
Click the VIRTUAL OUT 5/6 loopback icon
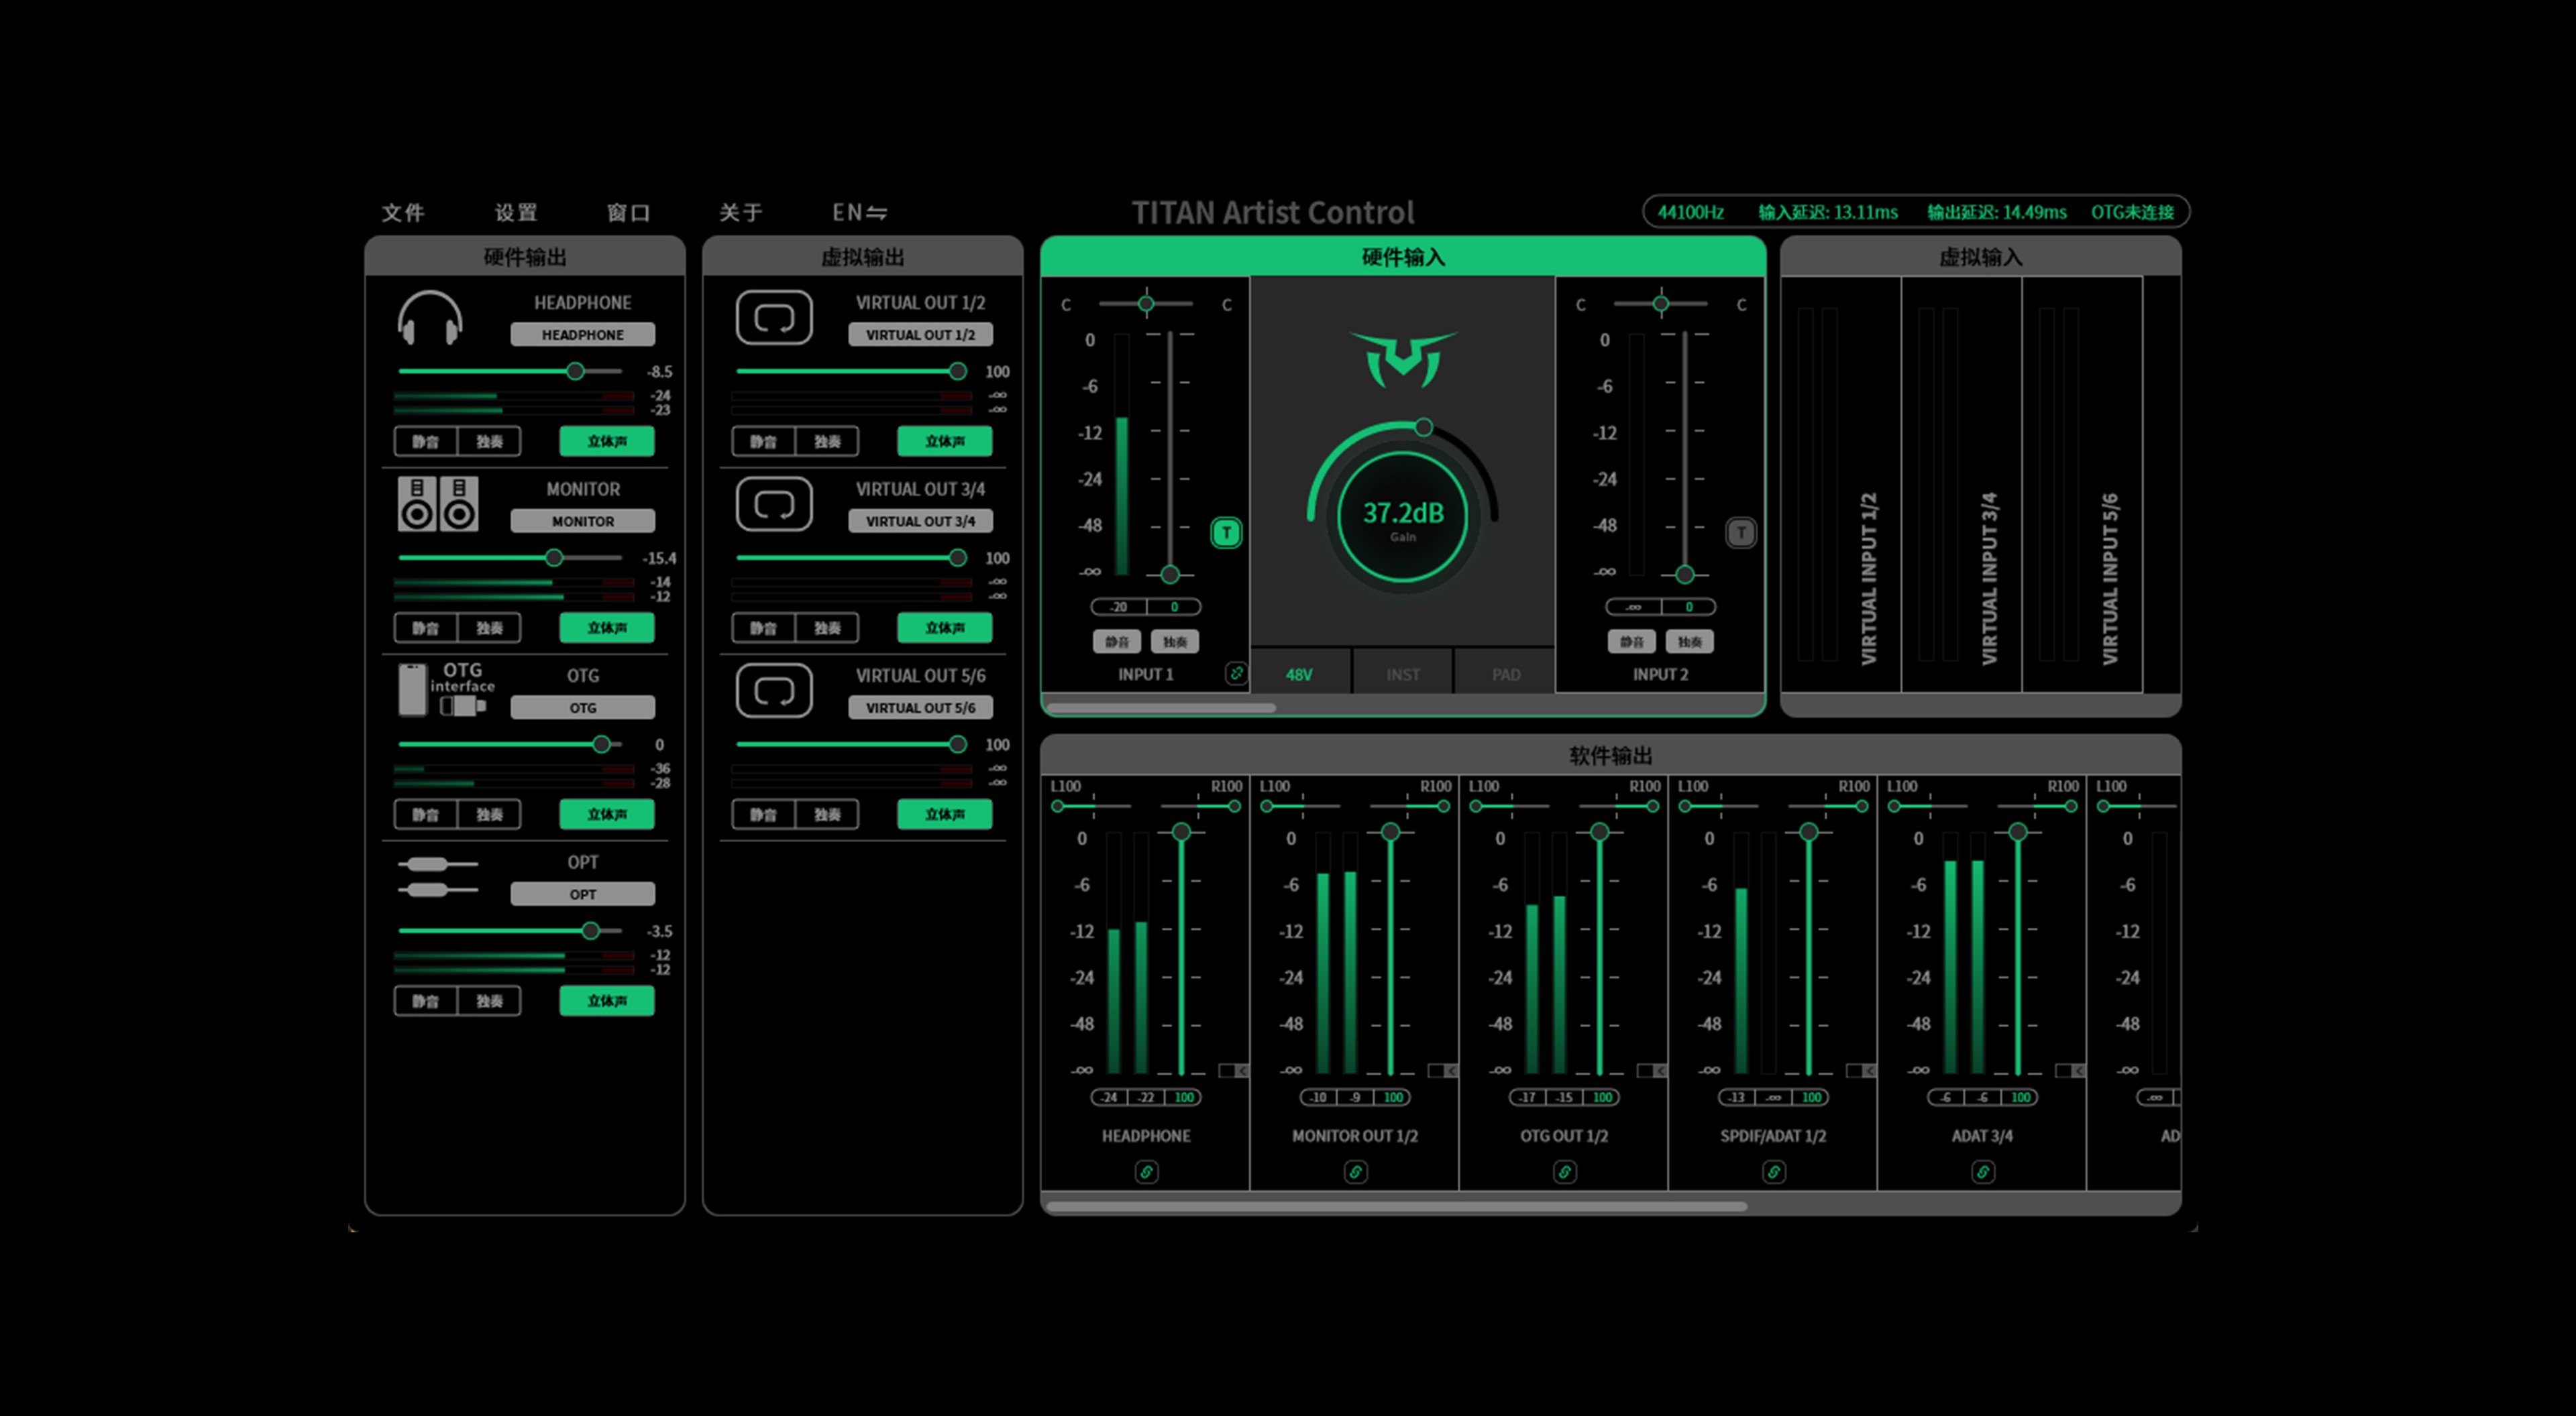tap(774, 691)
